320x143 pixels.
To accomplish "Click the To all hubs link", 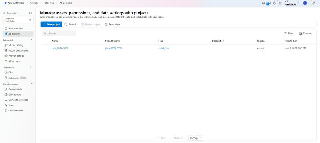I will pyautogui.click(x=11, y=13).
